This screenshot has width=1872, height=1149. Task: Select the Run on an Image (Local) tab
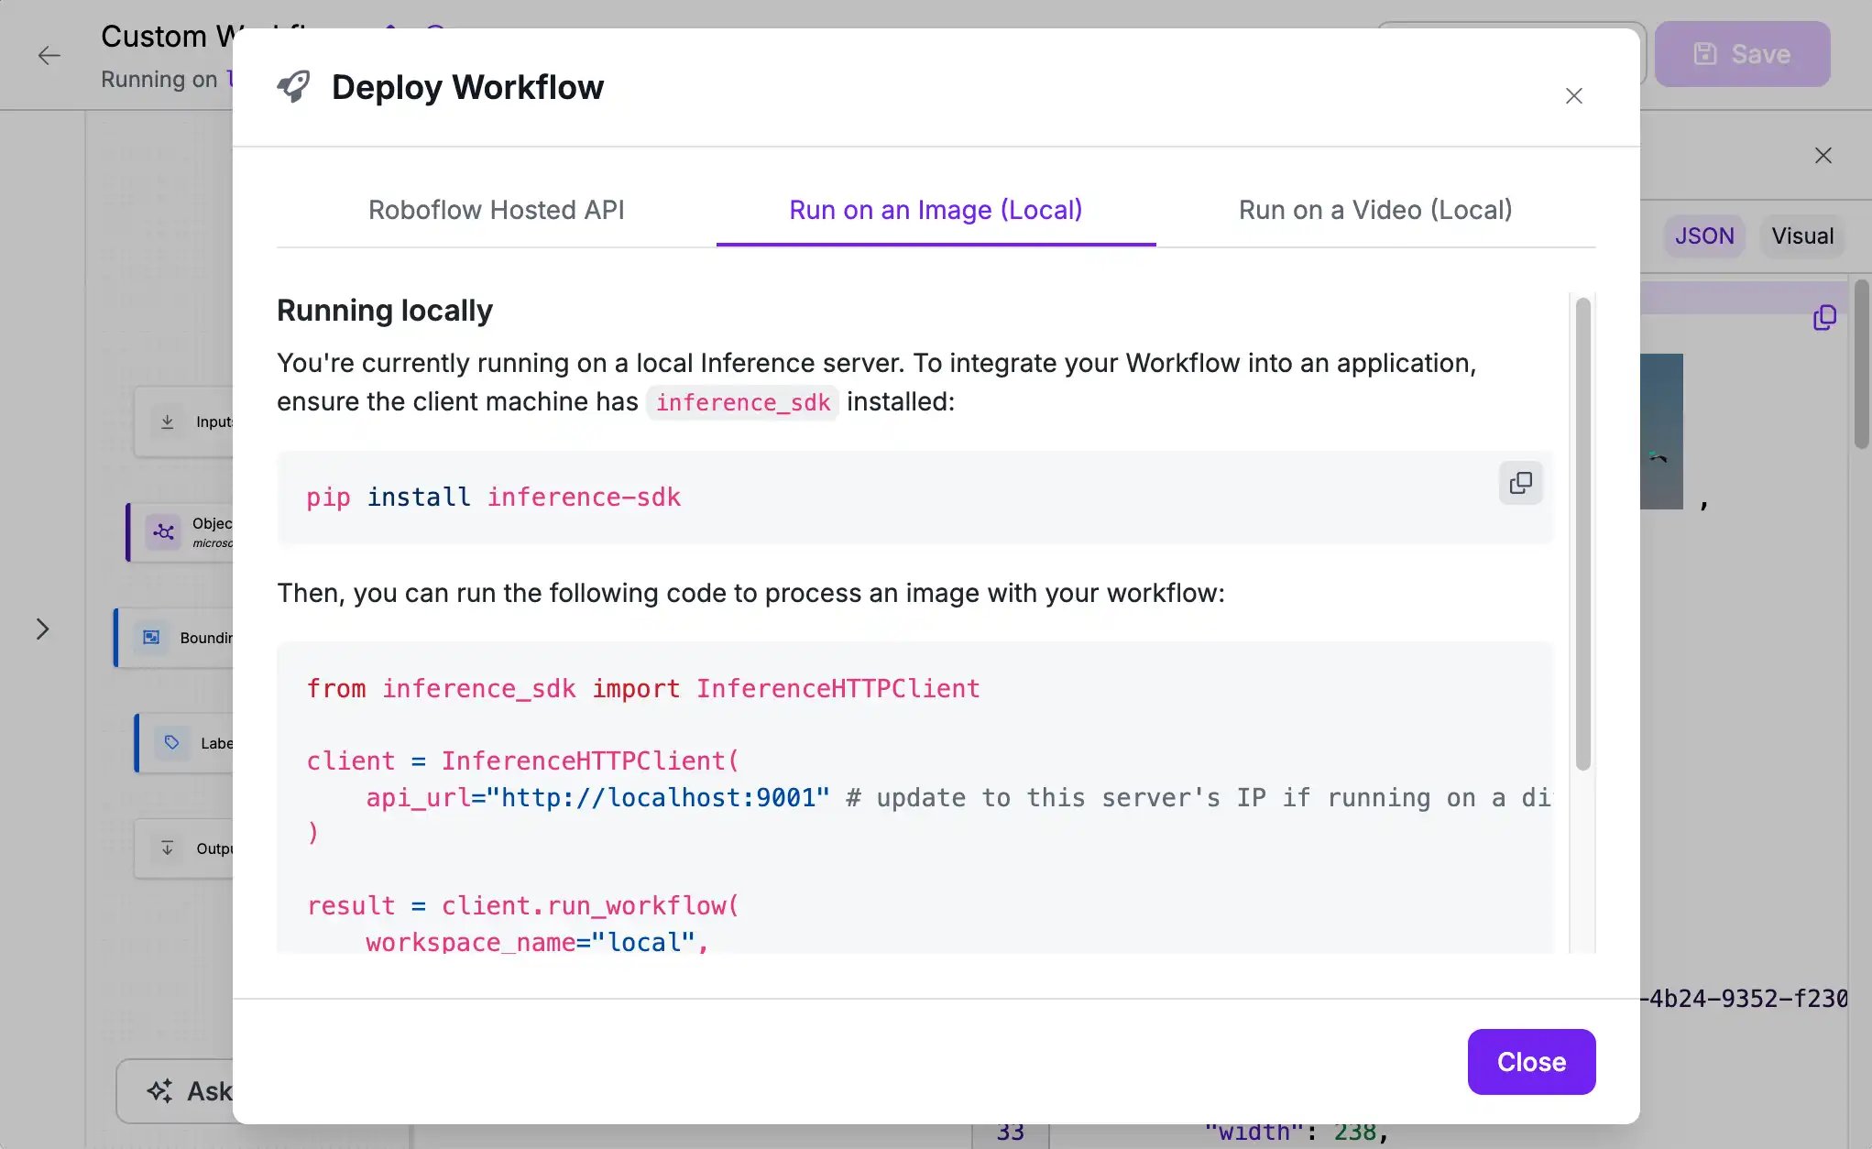(936, 210)
